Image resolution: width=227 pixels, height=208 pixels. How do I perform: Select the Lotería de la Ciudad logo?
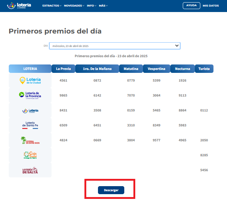click(x=30, y=80)
